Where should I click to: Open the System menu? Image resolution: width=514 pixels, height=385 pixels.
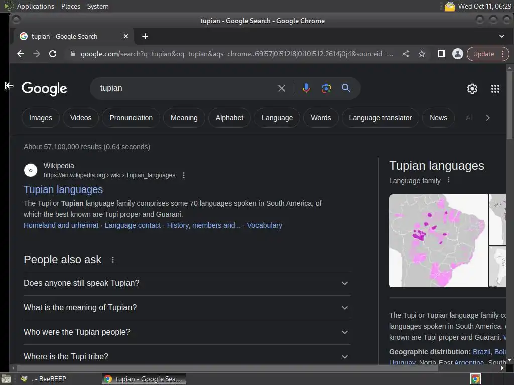tap(98, 6)
